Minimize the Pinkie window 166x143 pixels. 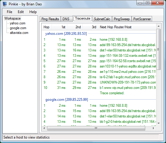140,3
